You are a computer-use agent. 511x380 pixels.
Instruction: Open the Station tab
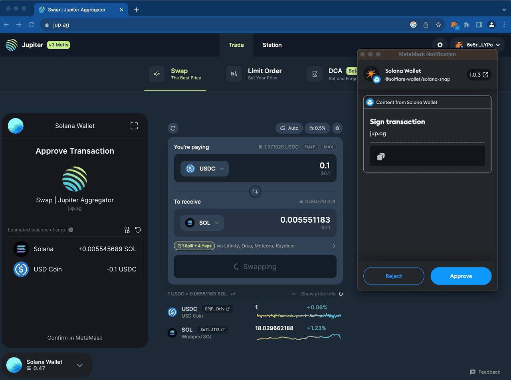point(272,45)
